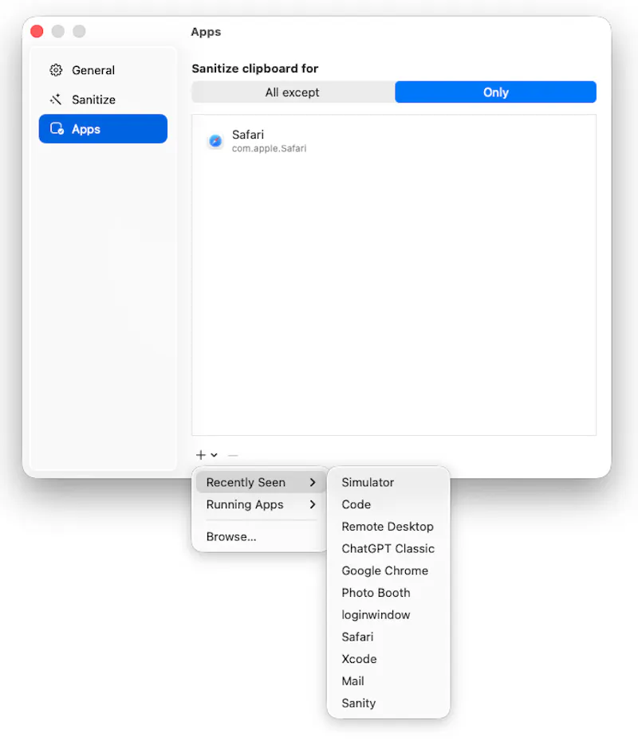Click the Running Apps chevron arrow
The height and width of the screenshot is (745, 638).
point(313,504)
